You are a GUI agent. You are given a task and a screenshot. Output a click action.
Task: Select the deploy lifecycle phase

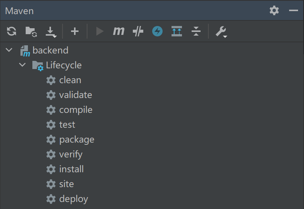(74, 199)
